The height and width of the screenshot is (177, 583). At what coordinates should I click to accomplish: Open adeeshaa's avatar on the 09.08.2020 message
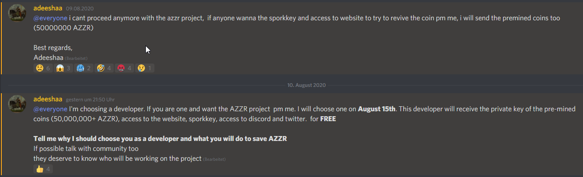tap(17, 13)
